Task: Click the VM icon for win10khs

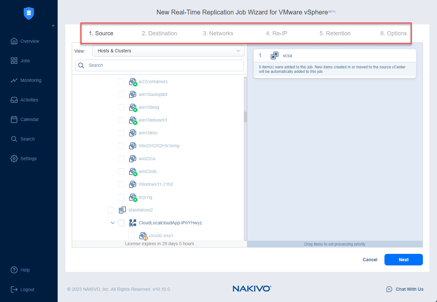Action: click(x=133, y=133)
